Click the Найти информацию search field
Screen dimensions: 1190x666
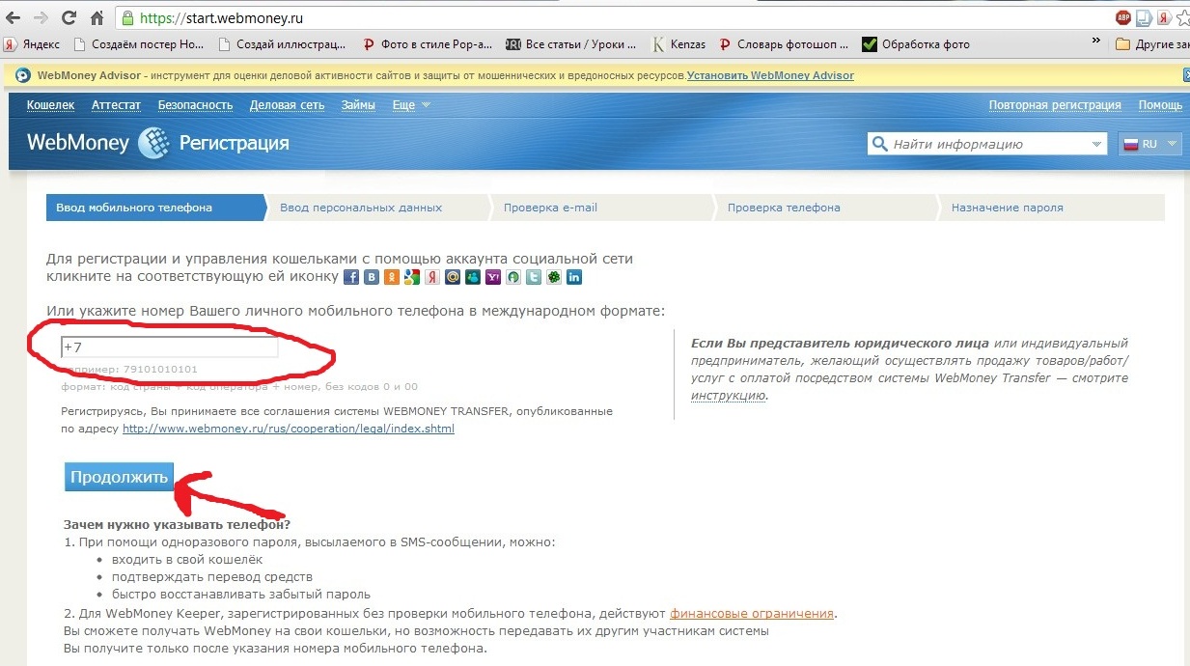click(x=986, y=144)
